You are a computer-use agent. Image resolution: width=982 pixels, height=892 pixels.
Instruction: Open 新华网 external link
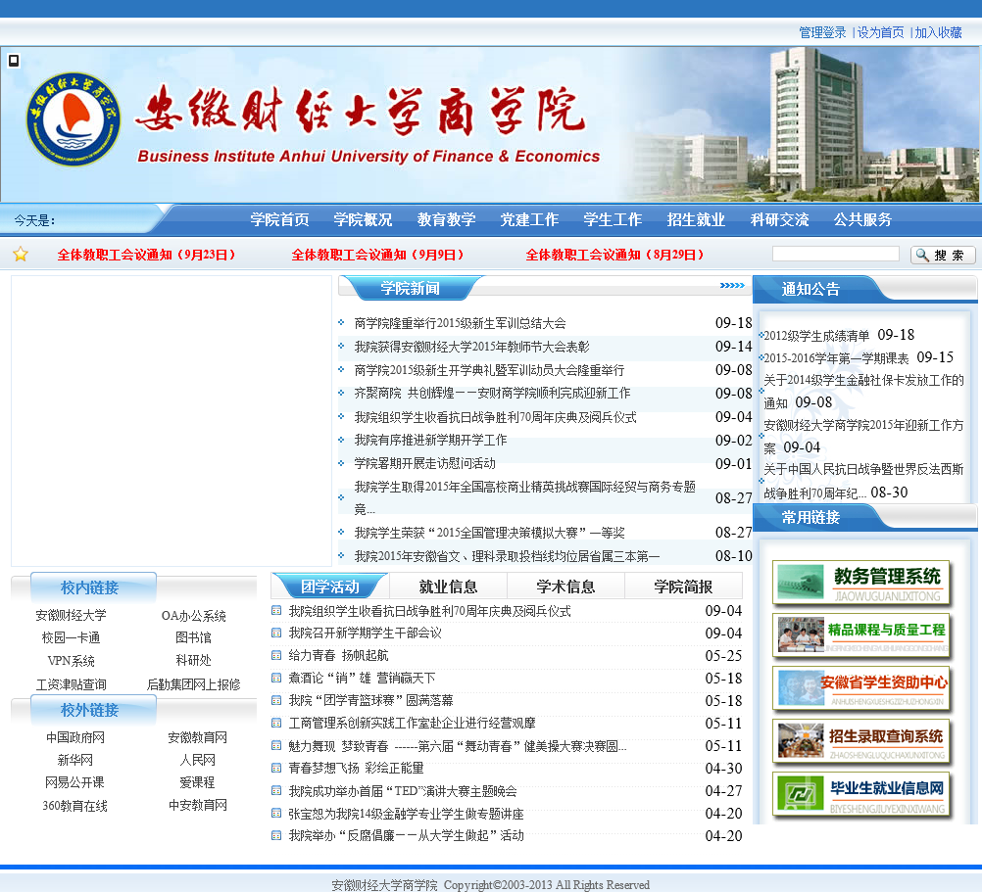(75, 761)
